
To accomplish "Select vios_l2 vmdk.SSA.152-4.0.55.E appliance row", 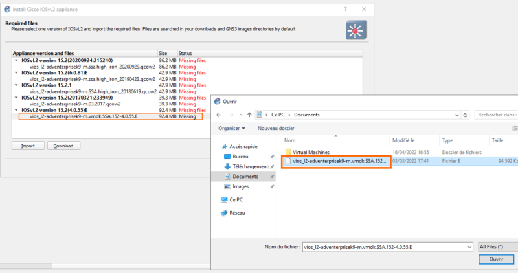I will coord(111,116).
